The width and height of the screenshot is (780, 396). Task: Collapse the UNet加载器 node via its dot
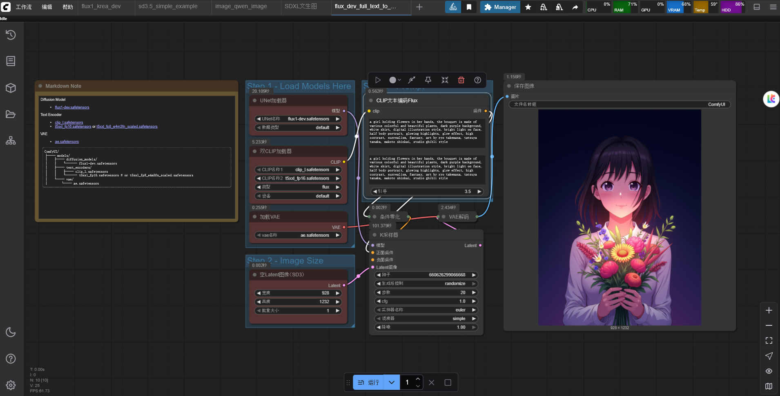(x=254, y=100)
